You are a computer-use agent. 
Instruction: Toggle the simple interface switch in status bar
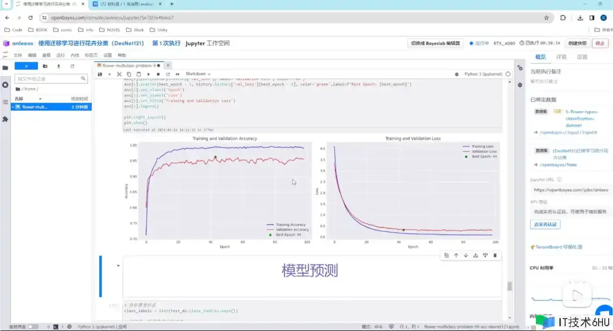(x=33, y=327)
